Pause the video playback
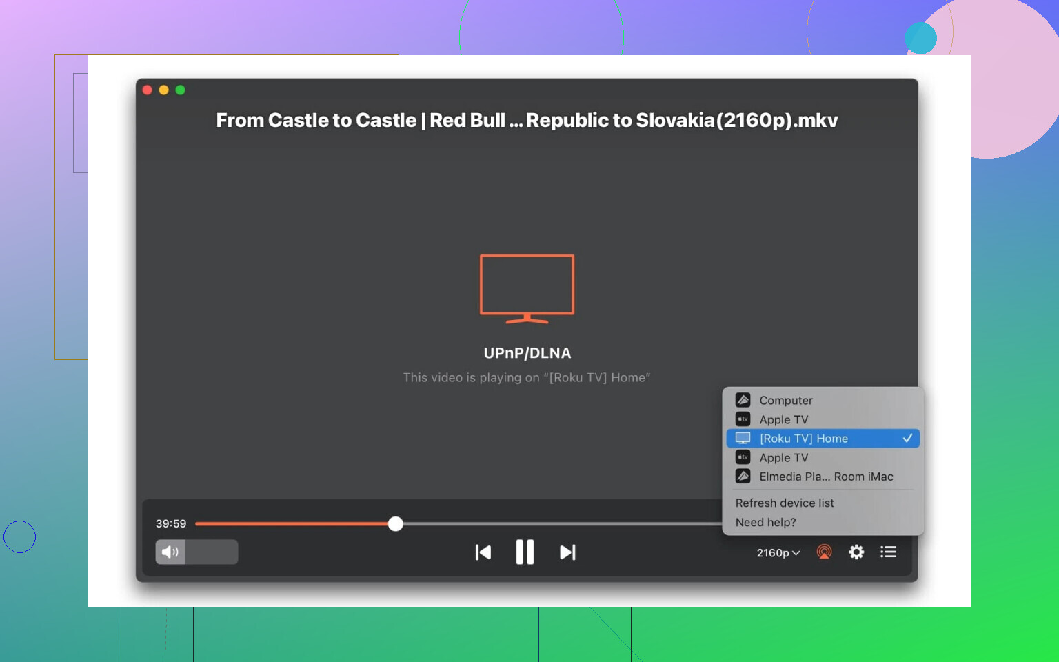Image resolution: width=1059 pixels, height=662 pixels. [x=525, y=552]
